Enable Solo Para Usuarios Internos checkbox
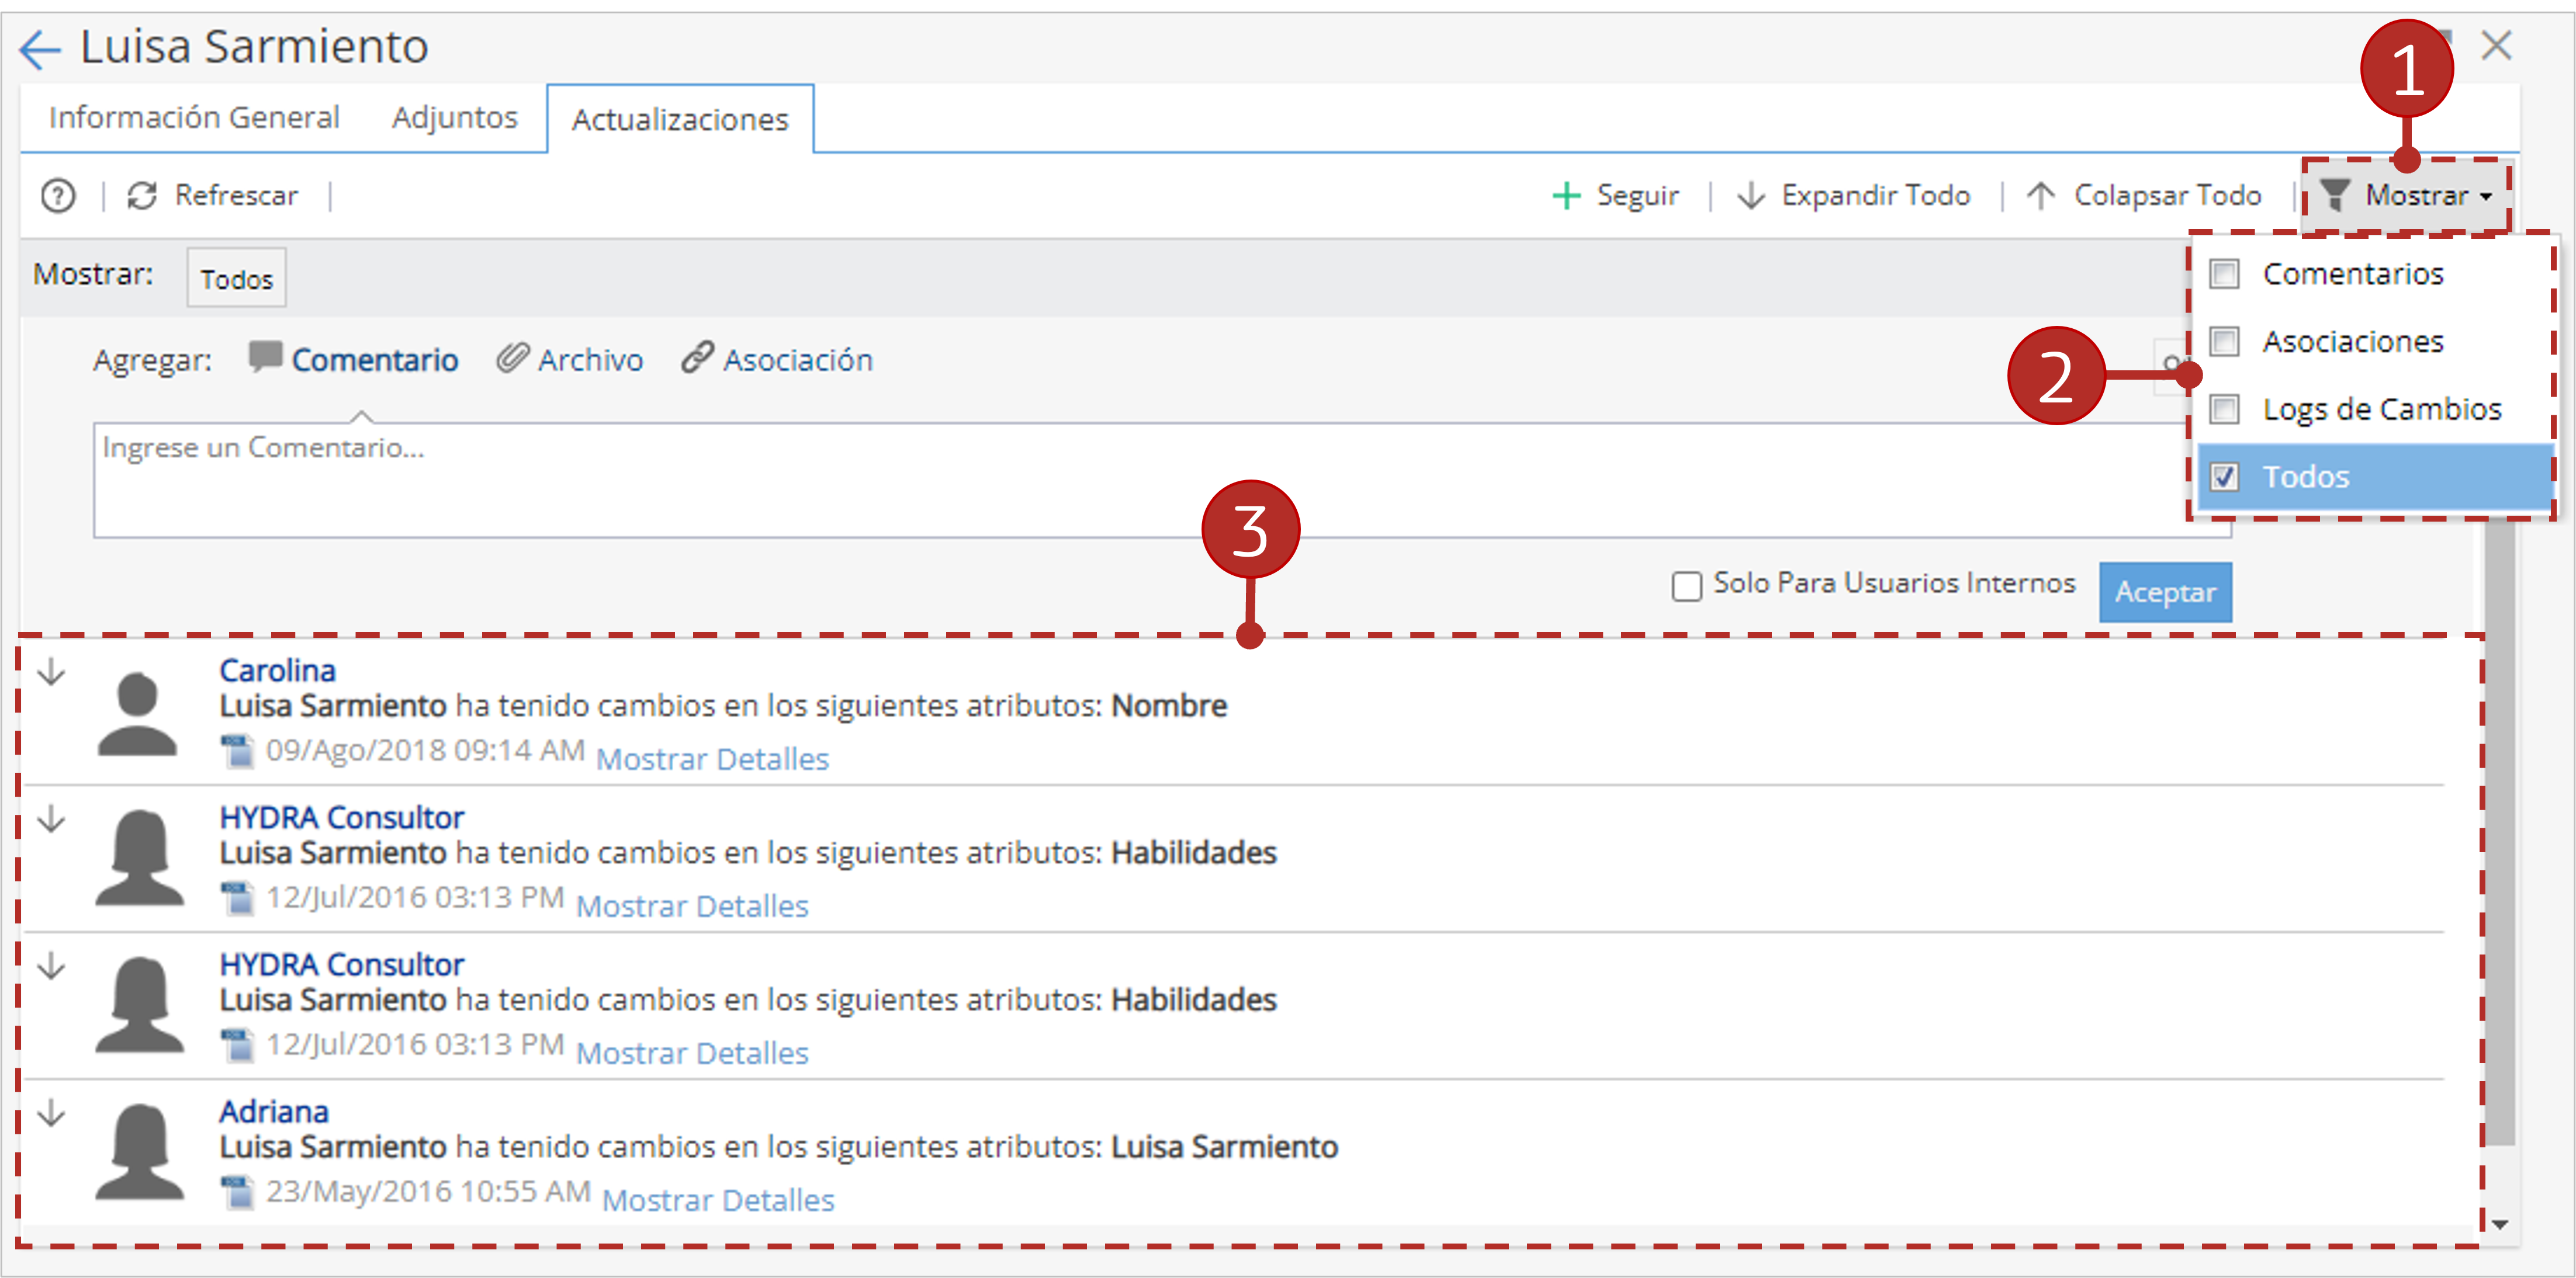This screenshot has height=1278, width=2576. (x=1687, y=586)
